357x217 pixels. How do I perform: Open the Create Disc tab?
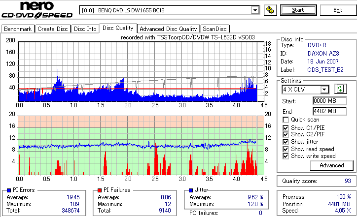[53, 29]
